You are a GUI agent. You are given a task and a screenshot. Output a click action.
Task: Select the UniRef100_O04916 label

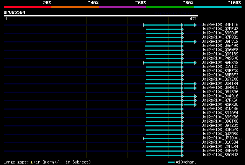(x=220, y=96)
